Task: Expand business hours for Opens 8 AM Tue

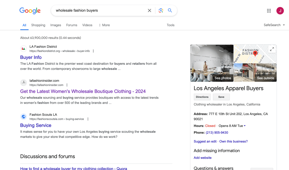Action: coord(245,126)
